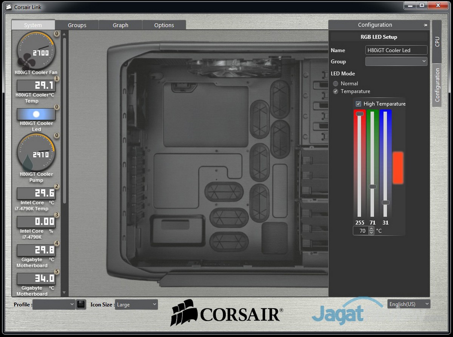
Task: Click the save profile floppy disk icon
Action: (81, 304)
